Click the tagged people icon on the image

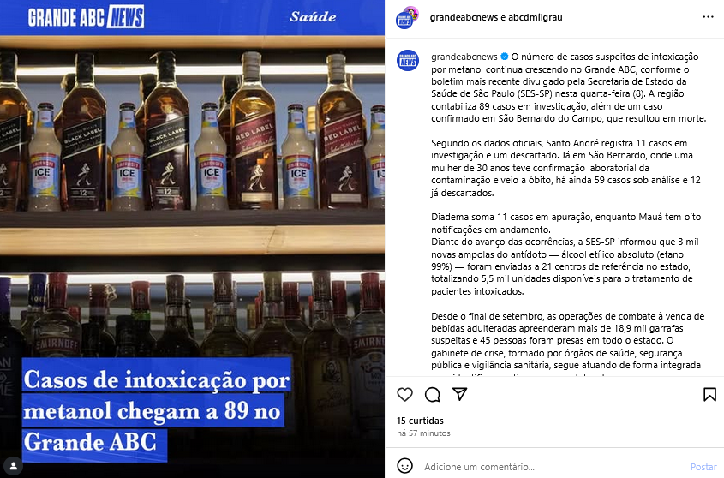point(14,465)
